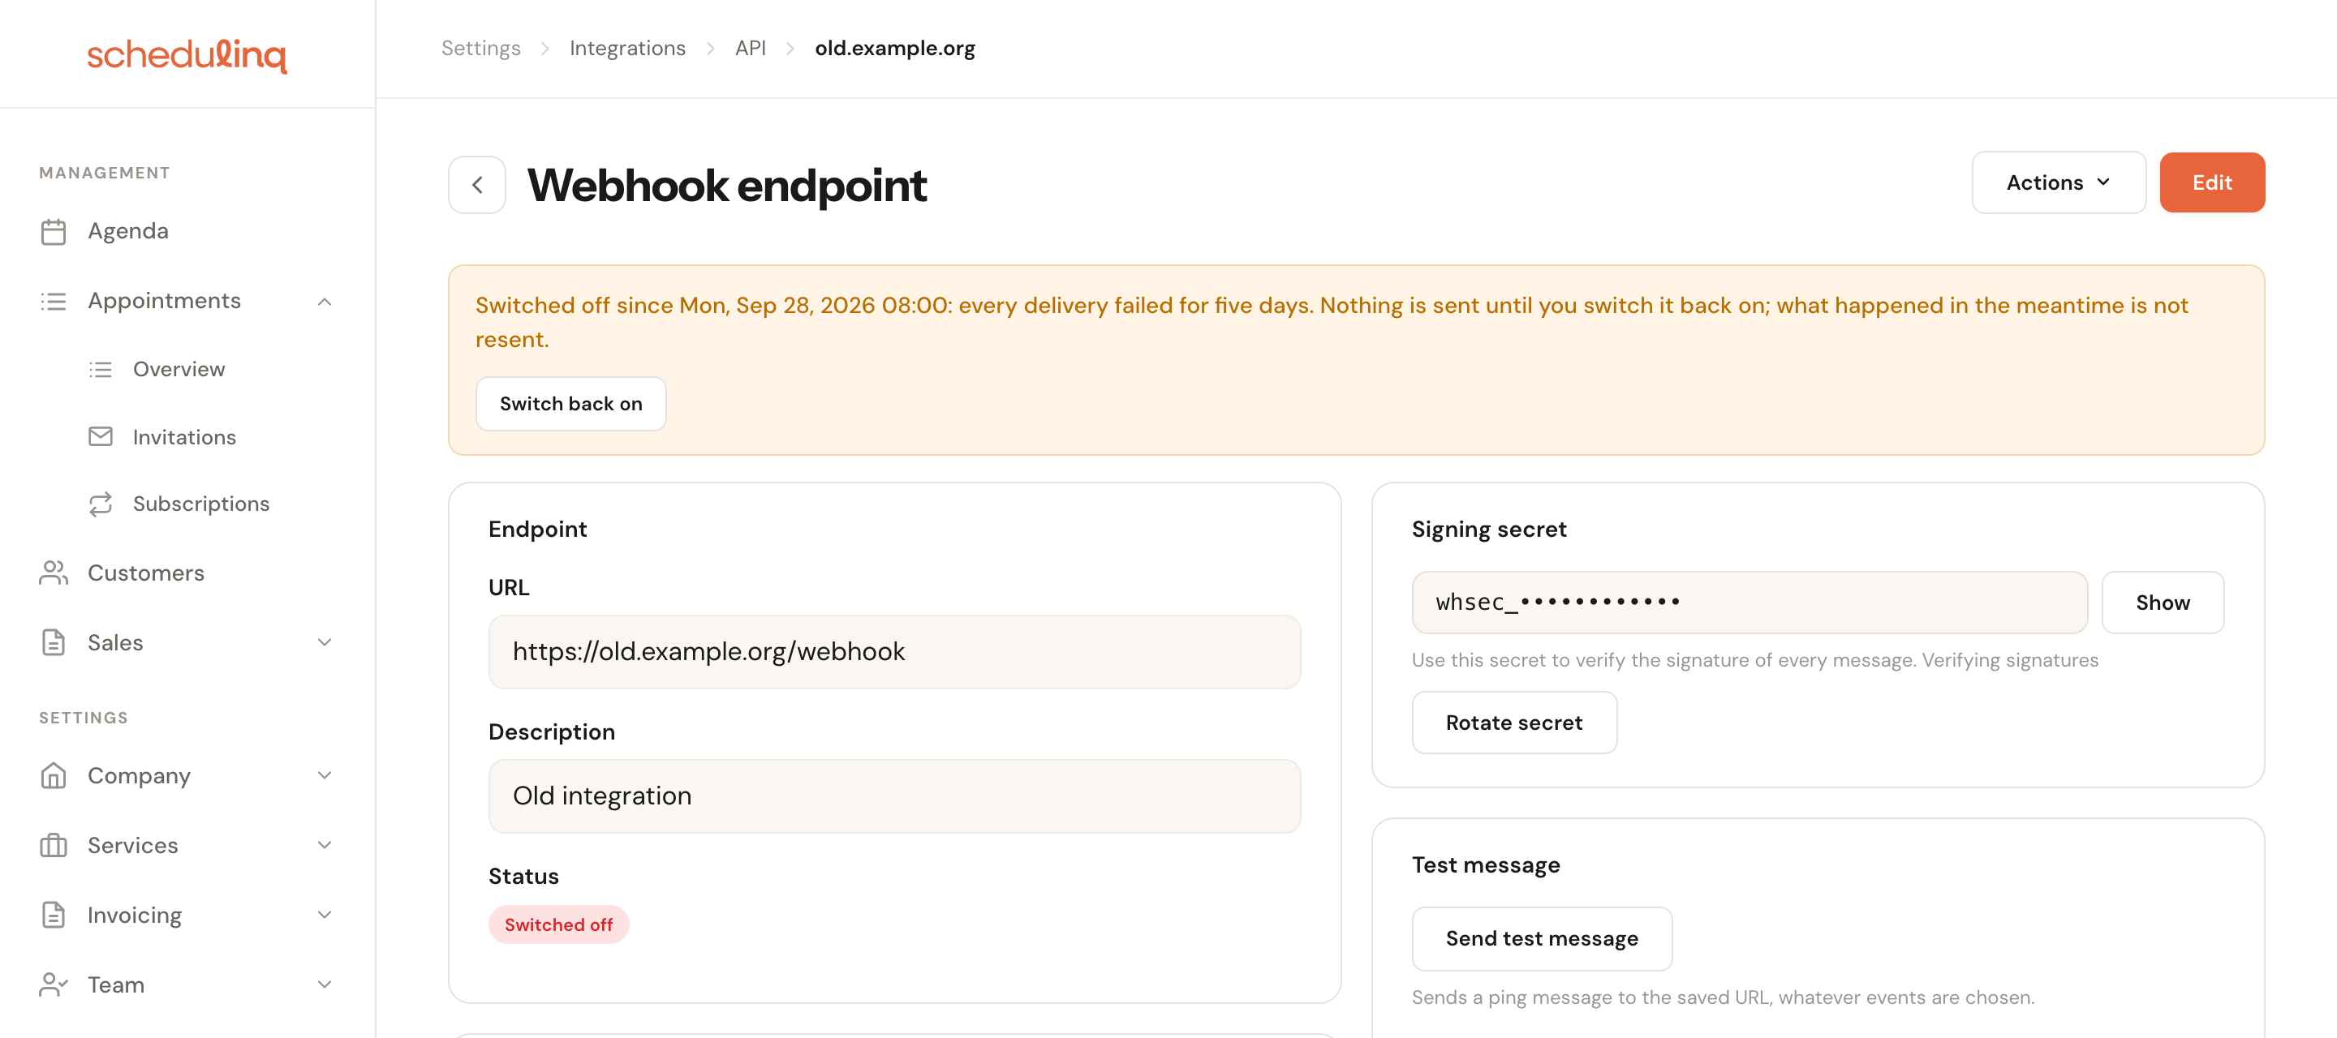Go back using the arrow button
The width and height of the screenshot is (2337, 1038).
(477, 185)
